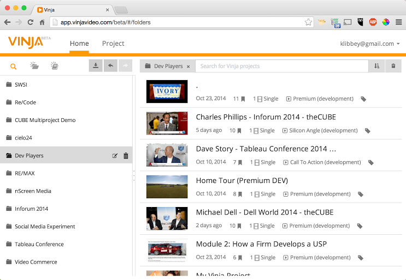Viewport: 406px width, 280px height.
Task: Click the download button in sidebar toolbar
Action: coord(96,66)
